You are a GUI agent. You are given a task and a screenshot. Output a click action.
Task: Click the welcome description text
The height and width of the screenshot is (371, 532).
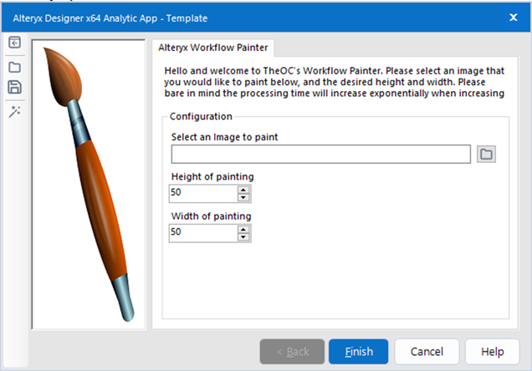(335, 83)
